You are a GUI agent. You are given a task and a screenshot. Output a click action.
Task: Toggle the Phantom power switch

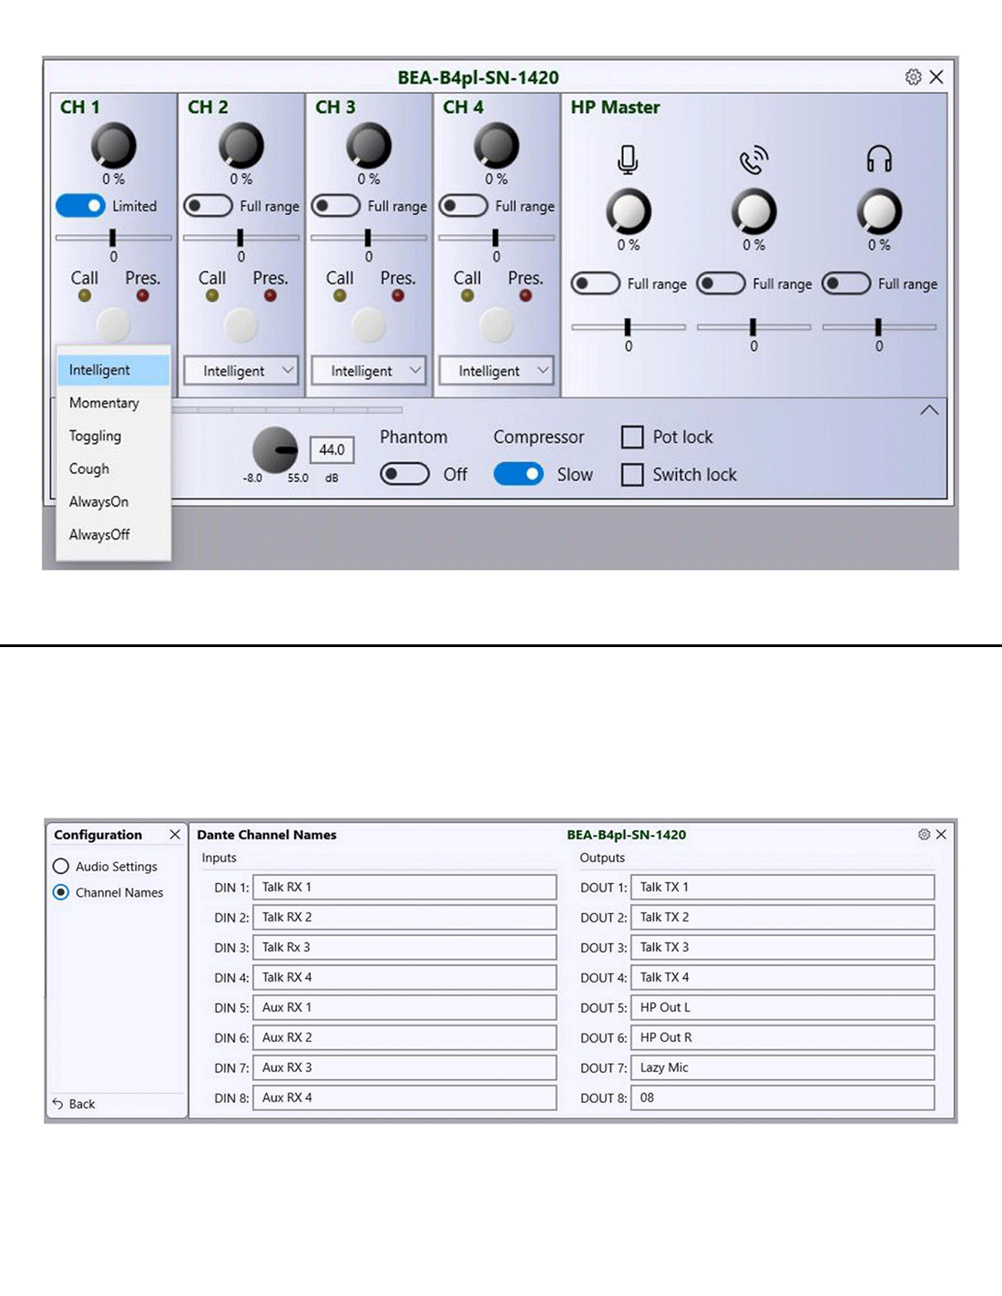click(x=404, y=474)
